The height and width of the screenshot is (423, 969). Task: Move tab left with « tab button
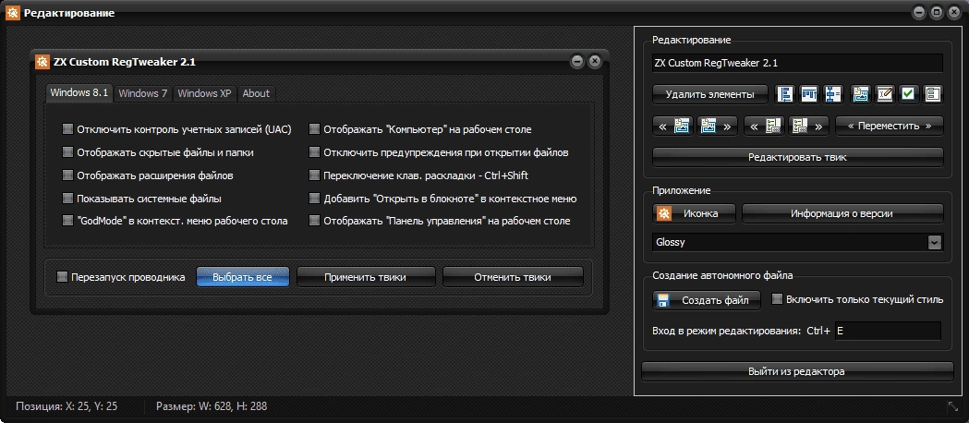[673, 126]
